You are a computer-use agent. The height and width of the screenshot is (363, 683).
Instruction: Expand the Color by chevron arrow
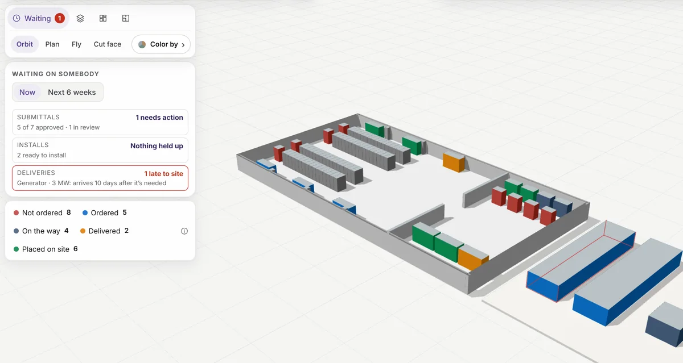183,45
